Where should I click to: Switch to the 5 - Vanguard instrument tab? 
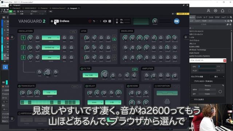point(72,8)
